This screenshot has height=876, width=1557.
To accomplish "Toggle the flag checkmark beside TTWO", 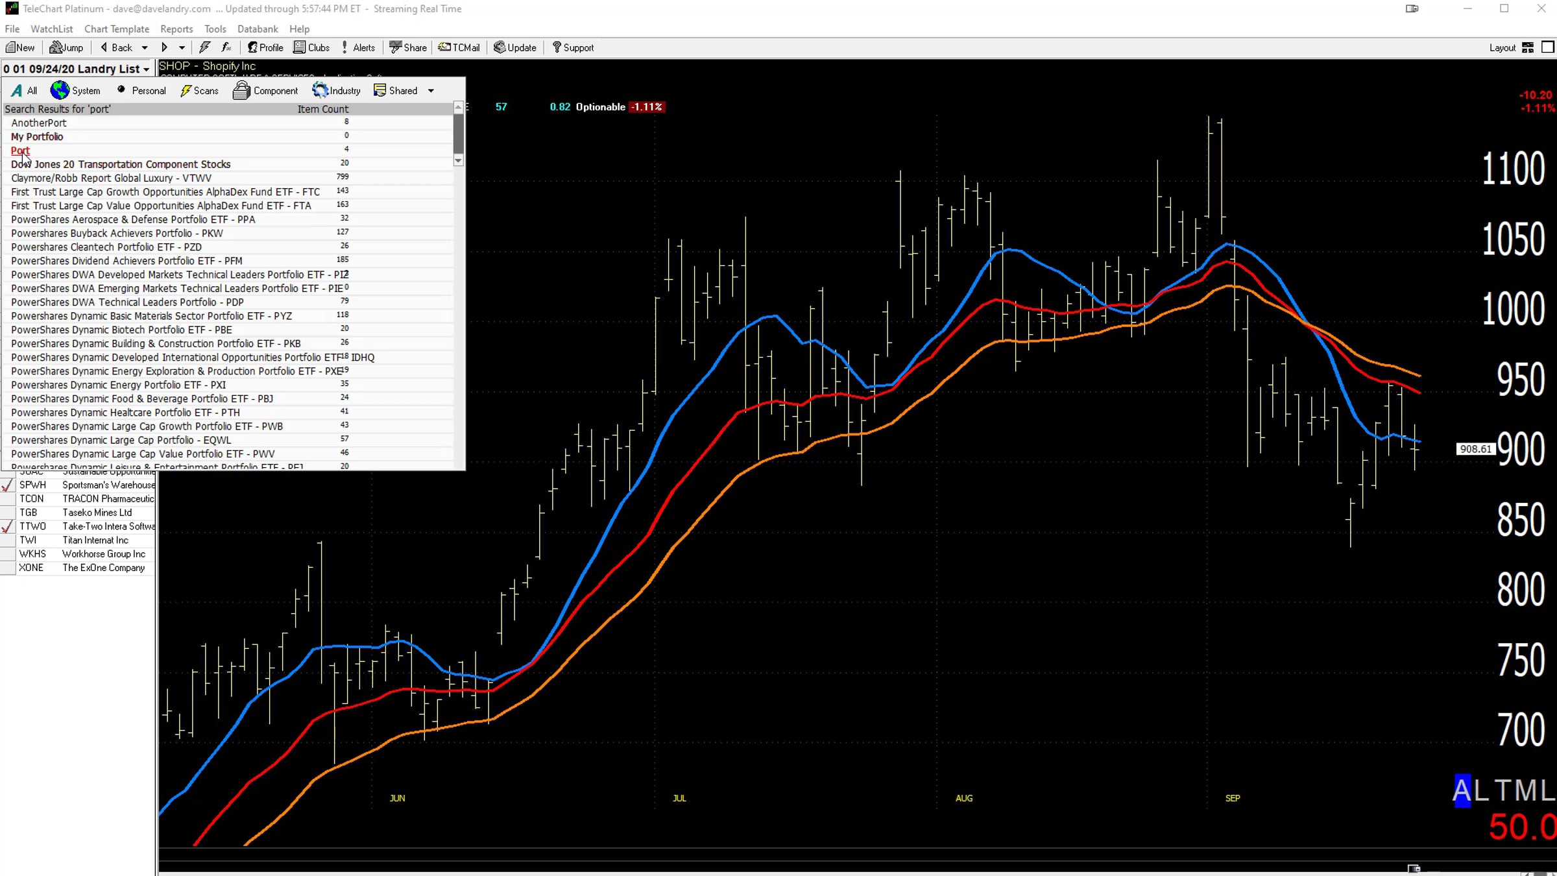I will point(8,527).
